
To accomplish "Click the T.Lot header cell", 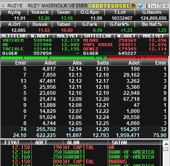I will tap(119, 13).
